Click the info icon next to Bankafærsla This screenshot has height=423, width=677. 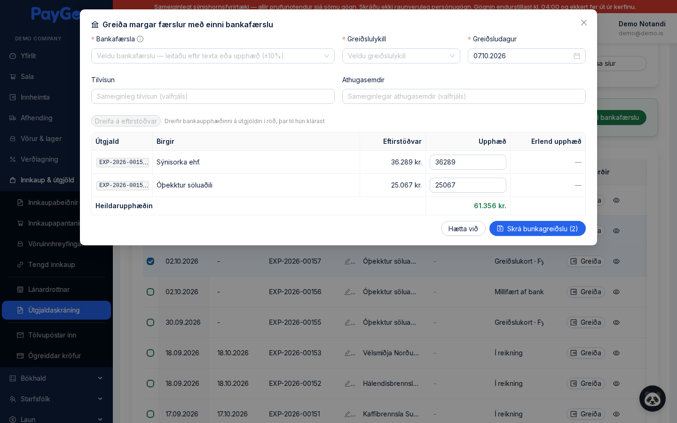[x=140, y=39]
